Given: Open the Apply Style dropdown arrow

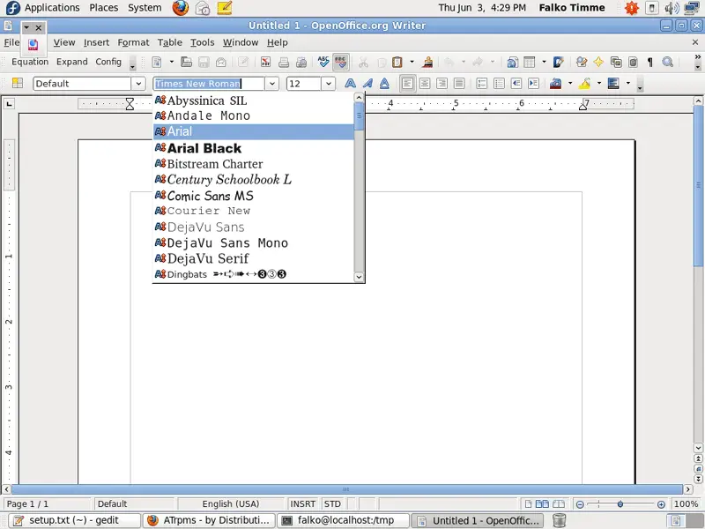Looking at the screenshot, I should 138,84.
